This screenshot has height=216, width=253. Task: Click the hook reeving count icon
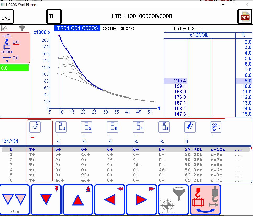(x=216, y=127)
